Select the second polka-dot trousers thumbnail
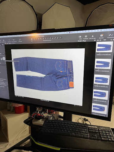Screen dimensions: 114x152 [103, 64]
